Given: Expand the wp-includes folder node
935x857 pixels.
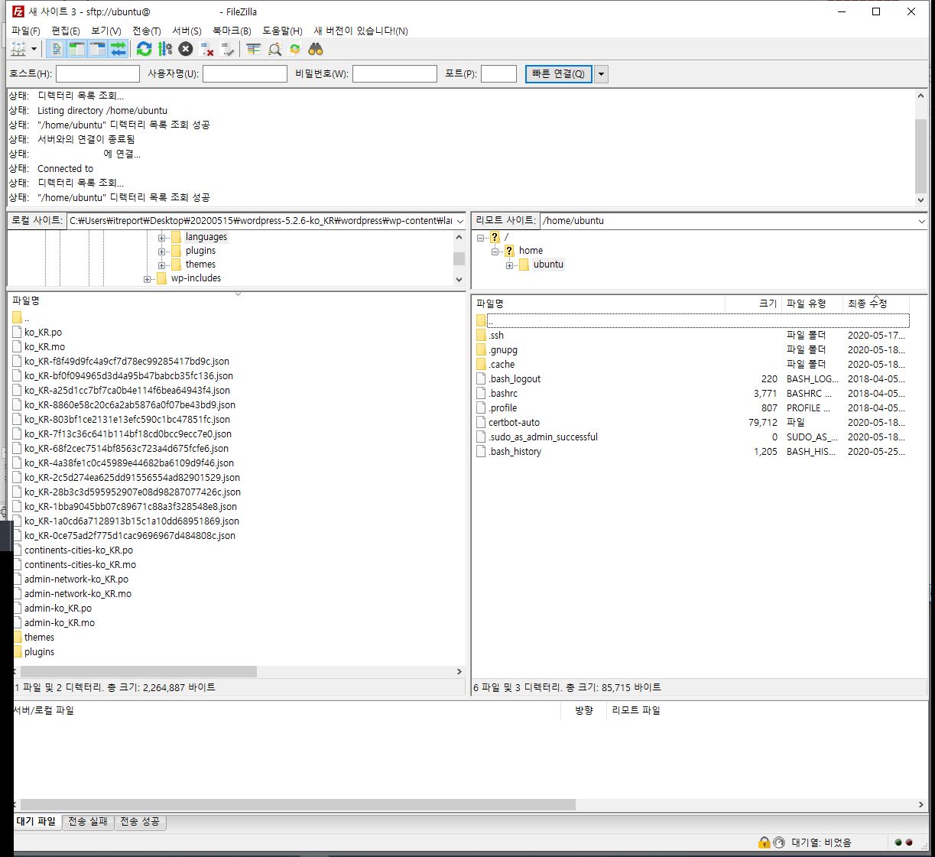Looking at the screenshot, I should pyautogui.click(x=148, y=278).
